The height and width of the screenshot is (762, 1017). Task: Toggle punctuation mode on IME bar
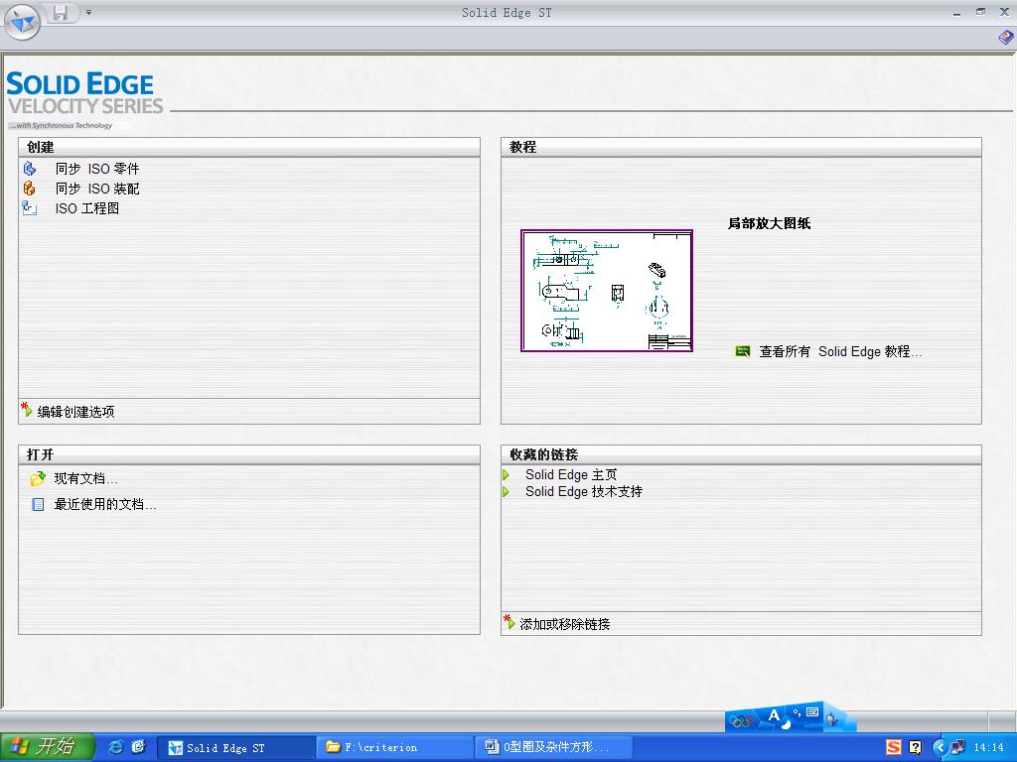[x=798, y=713]
